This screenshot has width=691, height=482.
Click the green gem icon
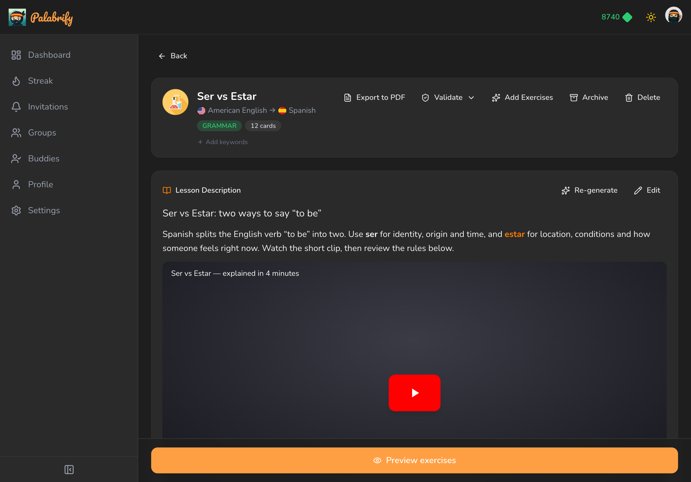[x=627, y=17]
